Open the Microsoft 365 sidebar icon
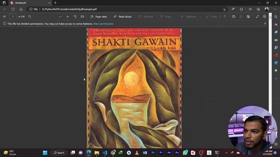The image size is (280, 157). coord(276,55)
